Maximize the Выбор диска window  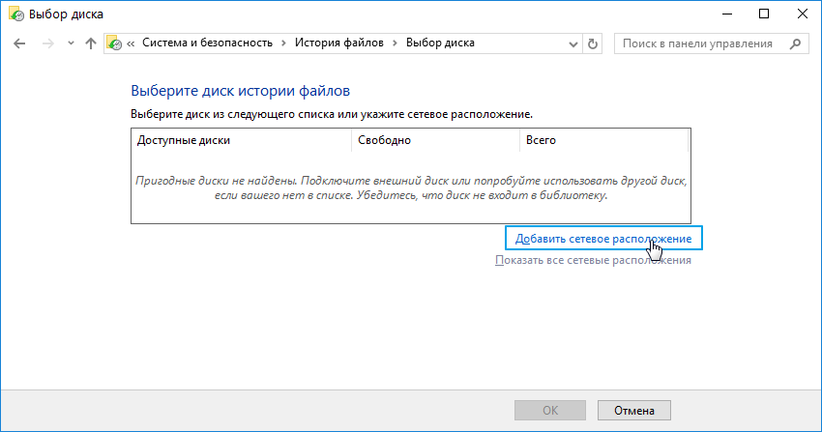point(763,14)
